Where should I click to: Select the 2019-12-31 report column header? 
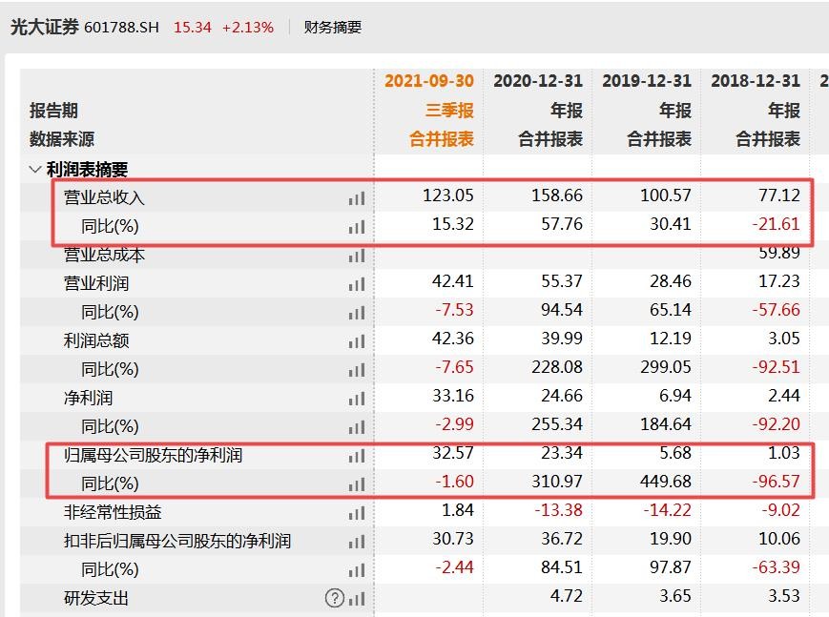647,81
